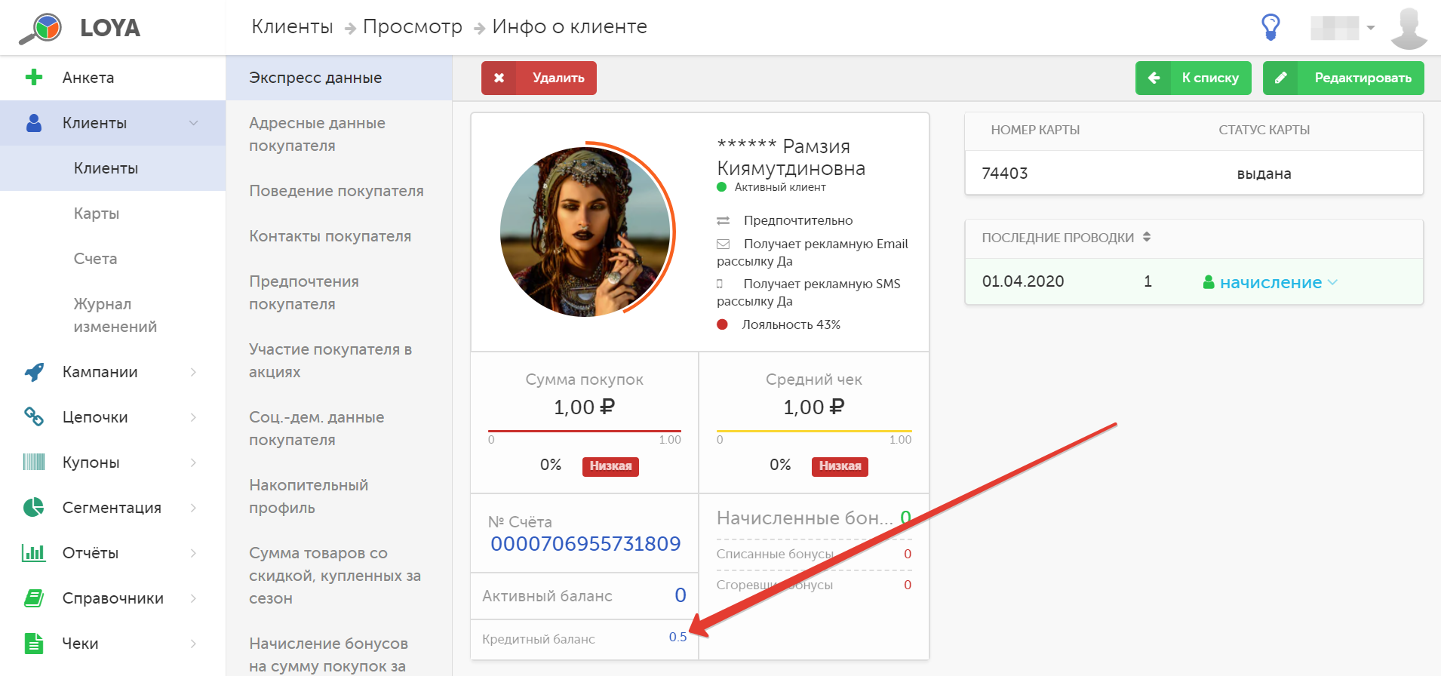Click the green dot Активный клиент indicator
This screenshot has height=676, width=1441.
coord(721,187)
